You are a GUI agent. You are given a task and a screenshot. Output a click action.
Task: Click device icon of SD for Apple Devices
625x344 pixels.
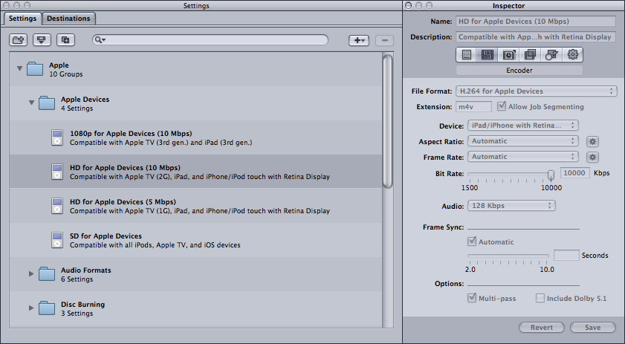pyautogui.click(x=57, y=241)
